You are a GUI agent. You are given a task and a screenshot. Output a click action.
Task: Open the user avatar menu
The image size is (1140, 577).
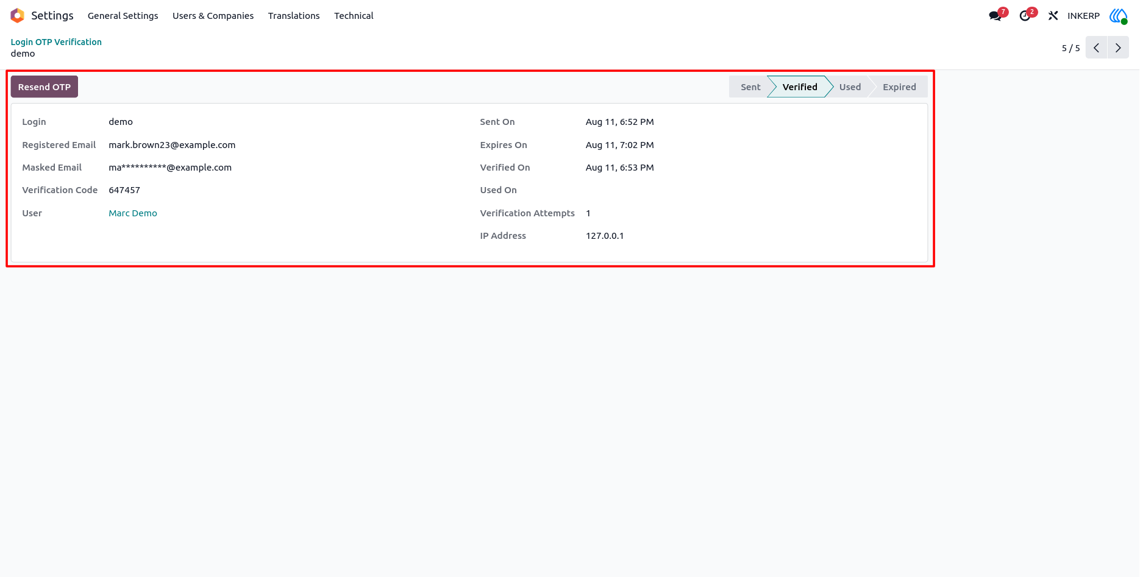point(1119,16)
